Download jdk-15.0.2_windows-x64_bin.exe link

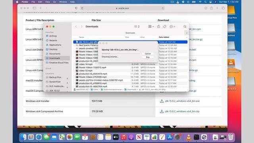(182, 101)
